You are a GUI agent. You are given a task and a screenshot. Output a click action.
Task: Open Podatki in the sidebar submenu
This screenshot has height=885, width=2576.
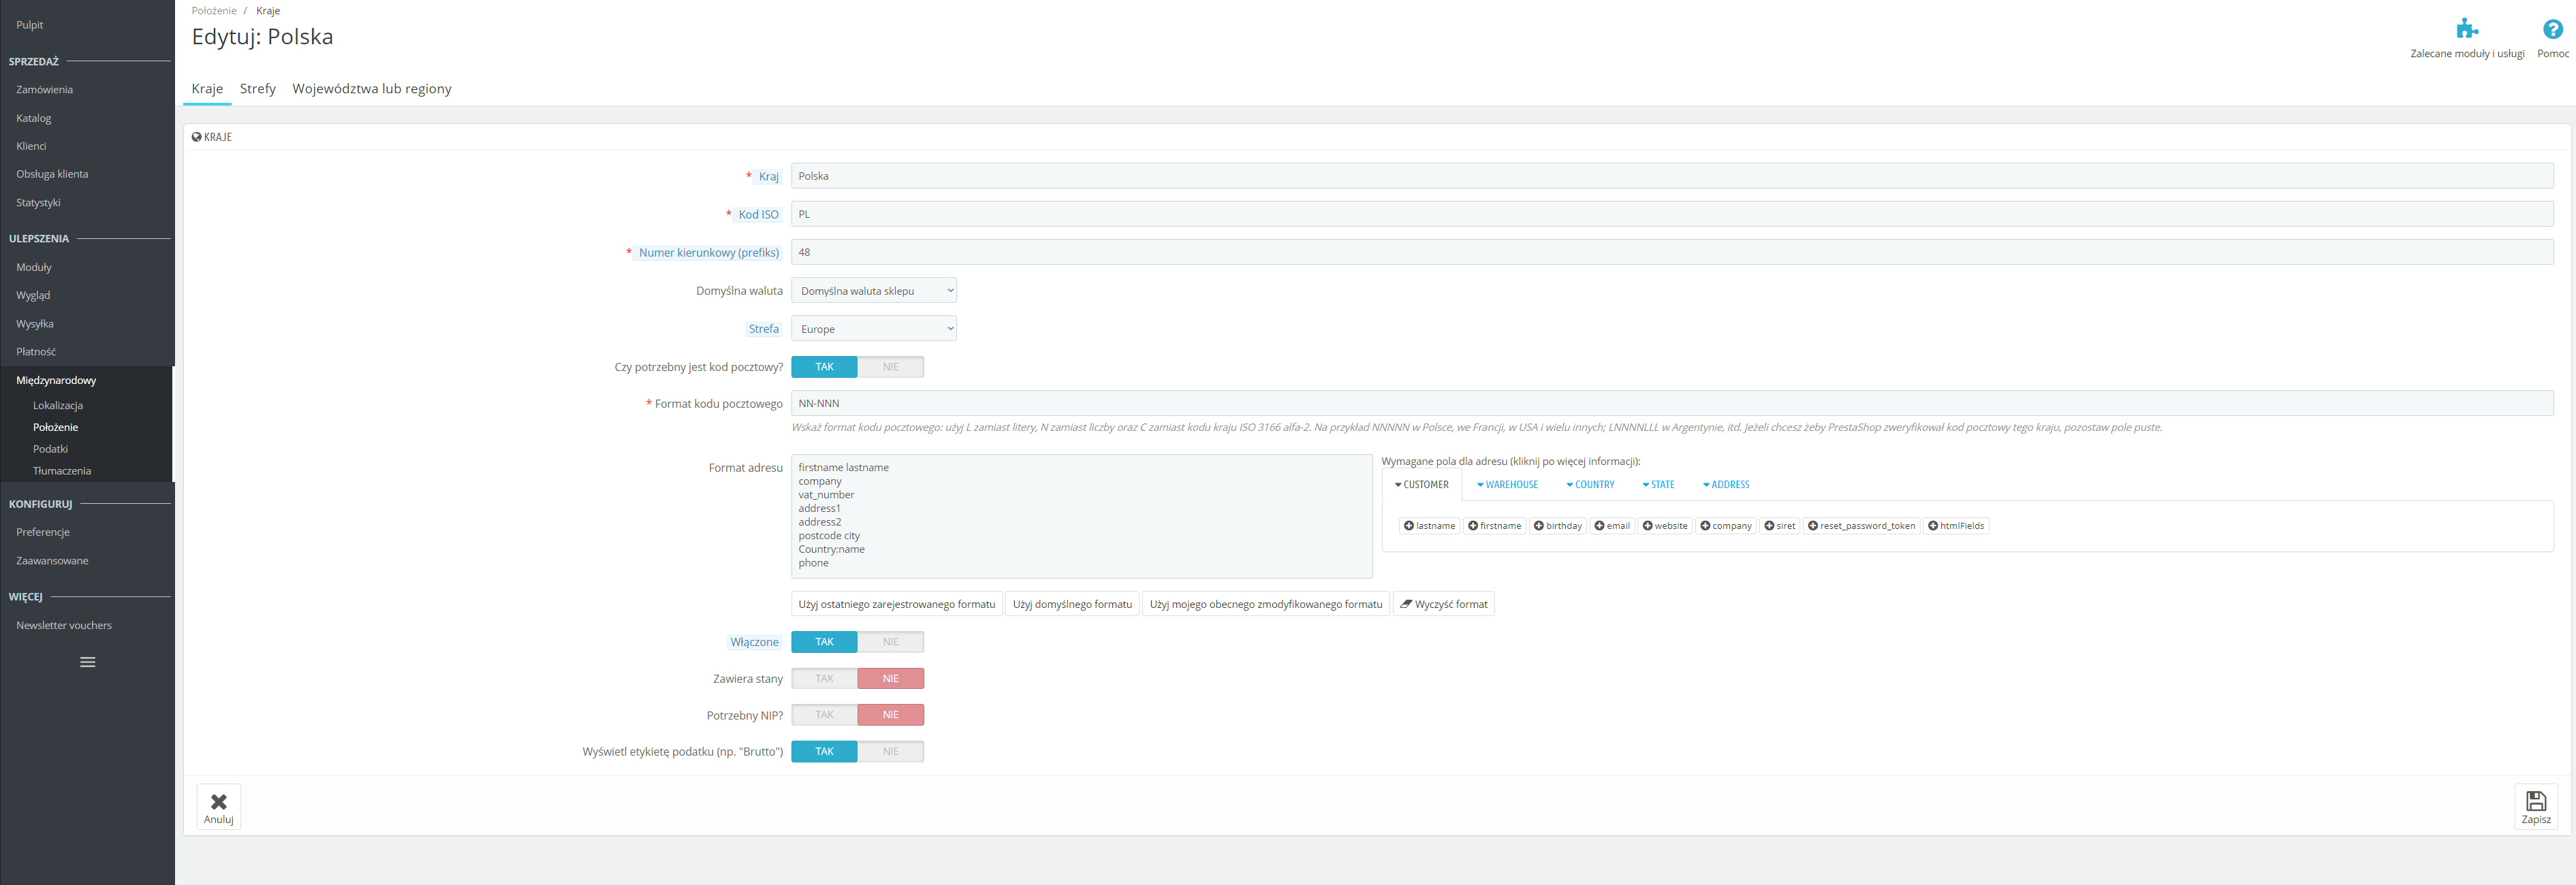[50, 449]
